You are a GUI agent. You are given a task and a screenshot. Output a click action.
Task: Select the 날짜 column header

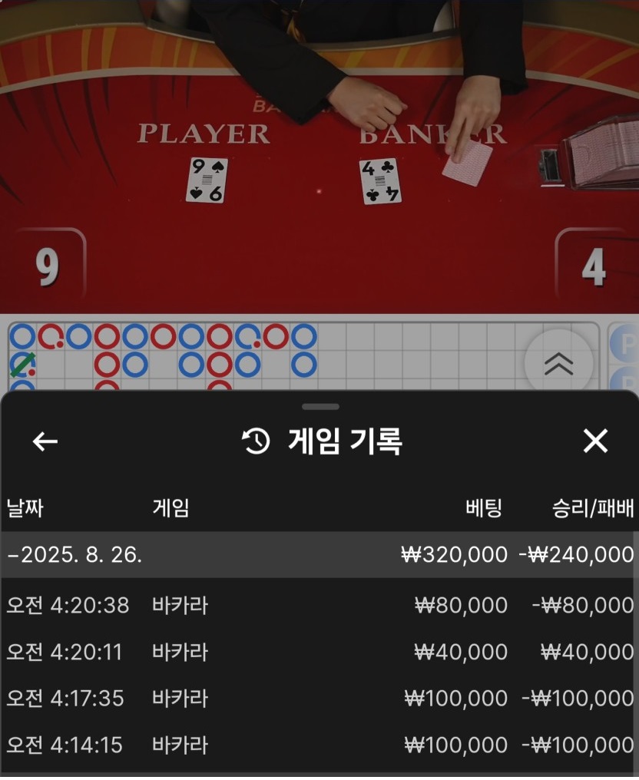25,508
